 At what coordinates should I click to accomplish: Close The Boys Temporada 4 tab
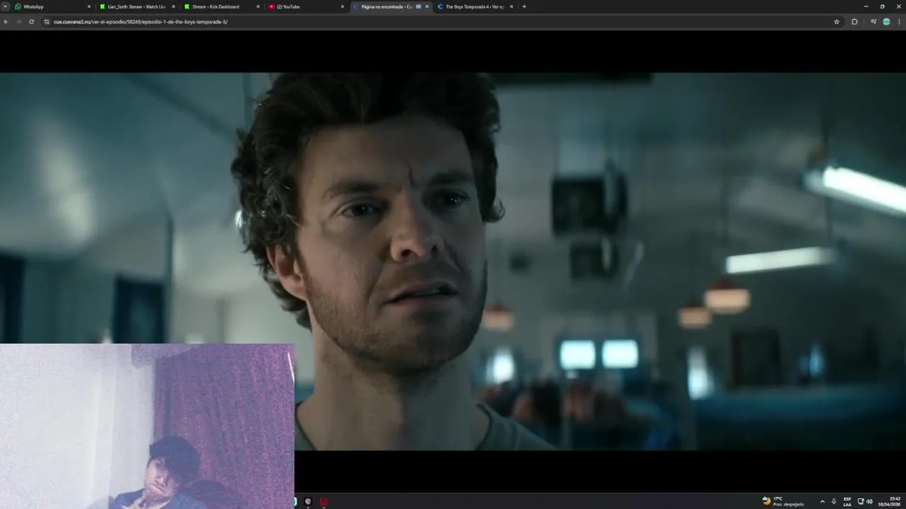click(511, 6)
